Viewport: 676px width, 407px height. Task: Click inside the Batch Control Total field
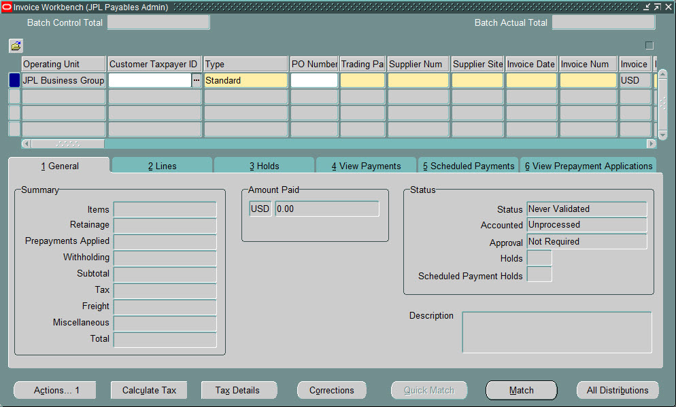click(x=158, y=22)
